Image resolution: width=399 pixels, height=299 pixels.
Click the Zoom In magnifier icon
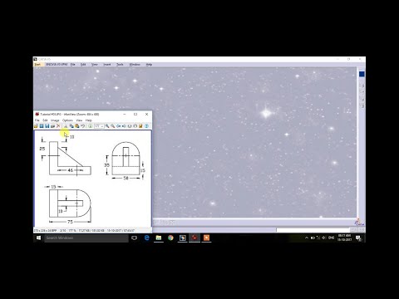point(107,126)
